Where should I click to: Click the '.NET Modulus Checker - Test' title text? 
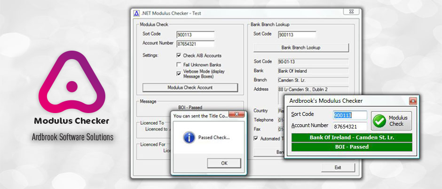point(171,13)
